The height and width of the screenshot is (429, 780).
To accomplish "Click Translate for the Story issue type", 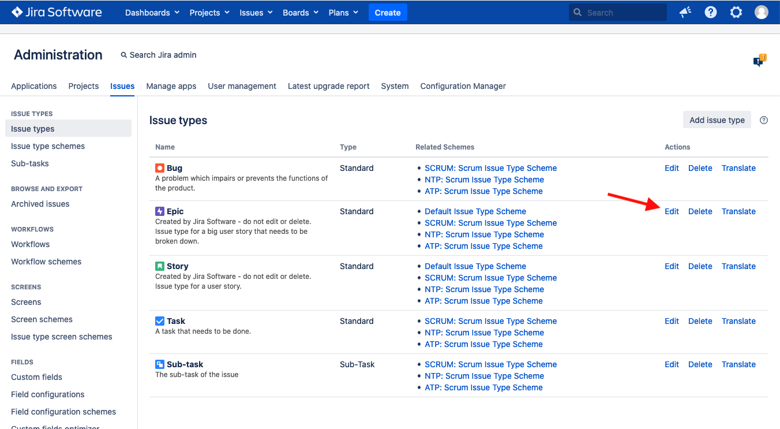I will [x=738, y=266].
